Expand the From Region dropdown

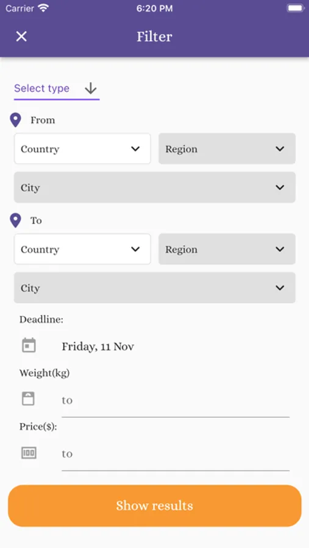coord(227,149)
